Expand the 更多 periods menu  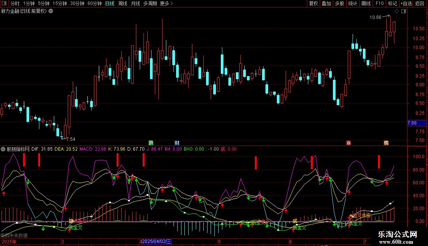pos(166,3)
